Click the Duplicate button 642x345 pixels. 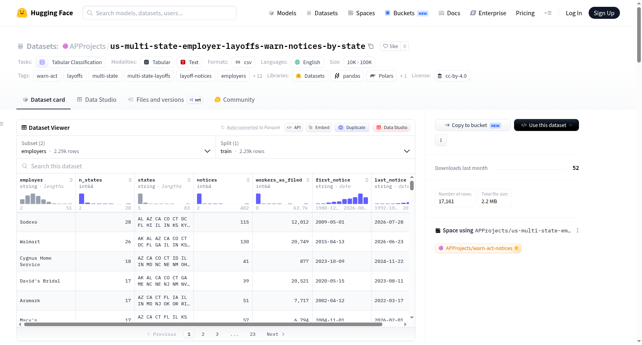[x=352, y=127]
